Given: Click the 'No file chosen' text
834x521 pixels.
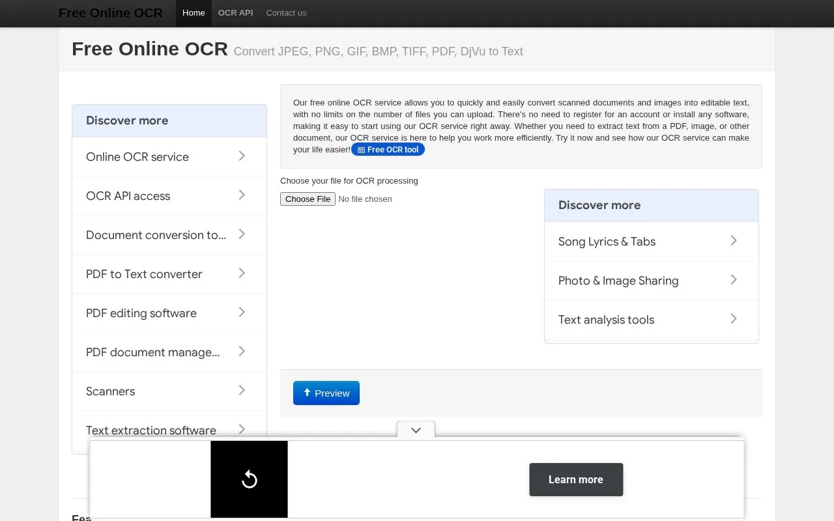Looking at the screenshot, I should (365, 199).
